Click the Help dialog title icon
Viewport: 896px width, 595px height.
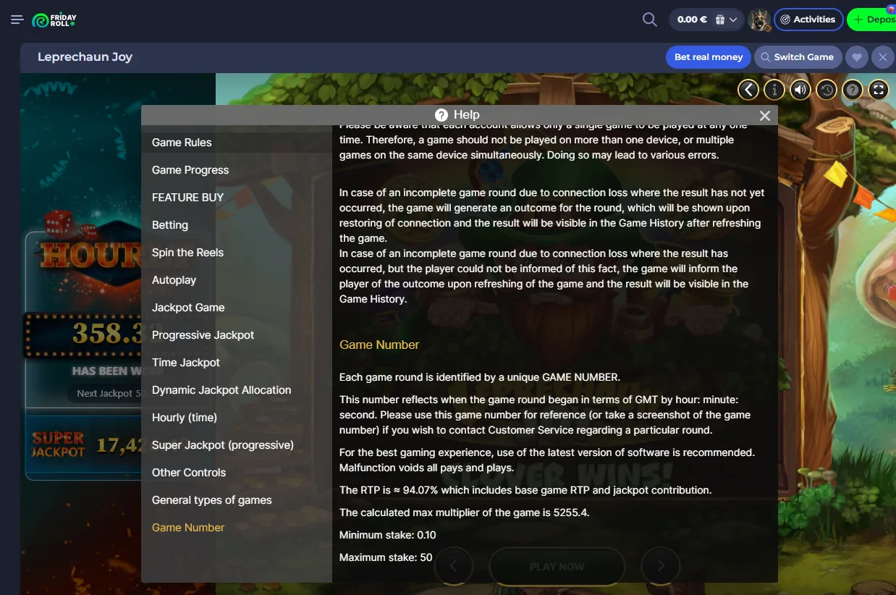(441, 115)
